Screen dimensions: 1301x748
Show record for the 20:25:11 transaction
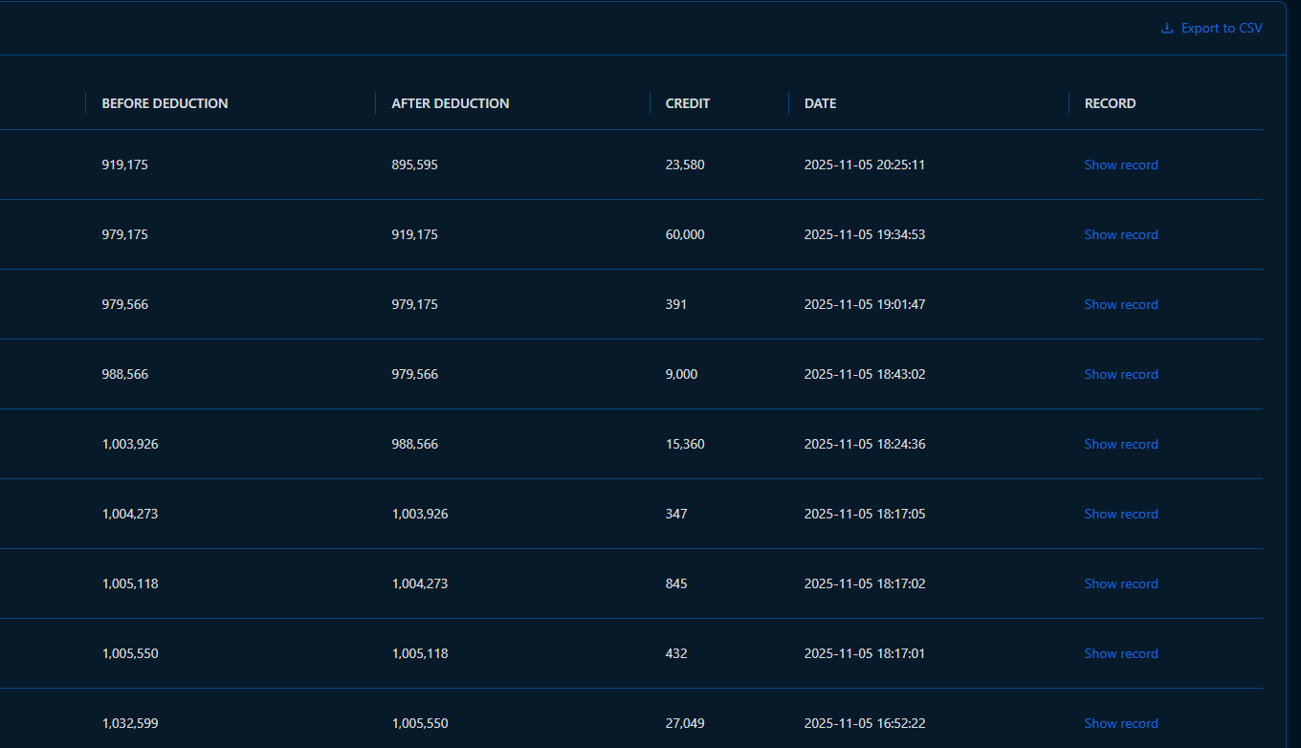[x=1120, y=165]
